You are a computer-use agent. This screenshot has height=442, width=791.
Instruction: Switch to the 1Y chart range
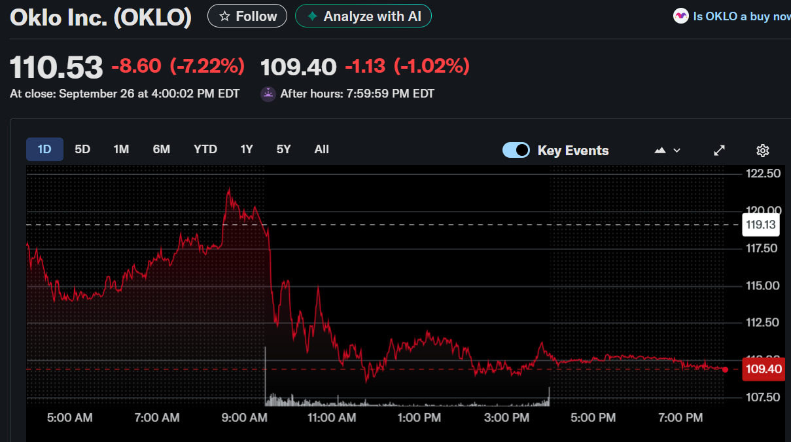pyautogui.click(x=247, y=149)
